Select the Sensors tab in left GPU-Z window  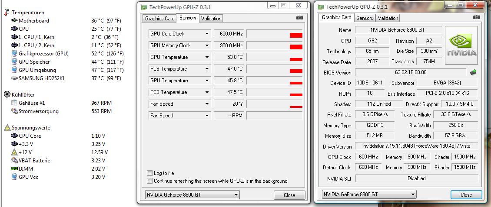pyautogui.click(x=188, y=18)
